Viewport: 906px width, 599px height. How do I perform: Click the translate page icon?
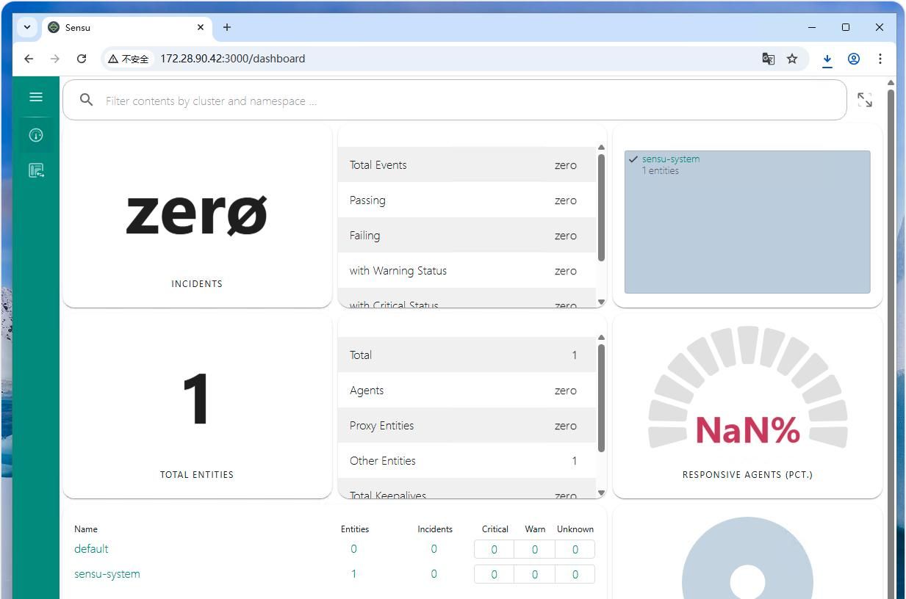(x=768, y=59)
